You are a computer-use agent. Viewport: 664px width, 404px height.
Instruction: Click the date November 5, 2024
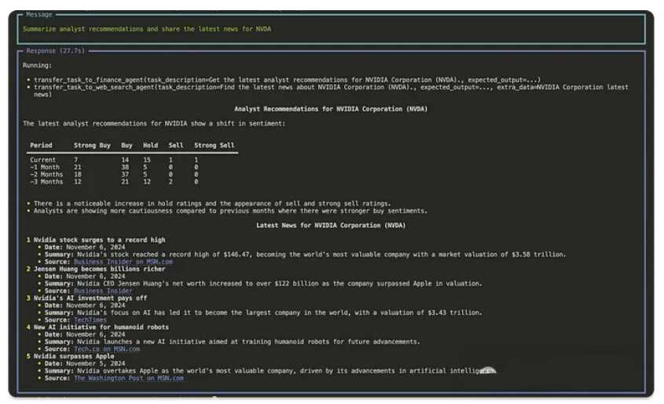click(95, 364)
